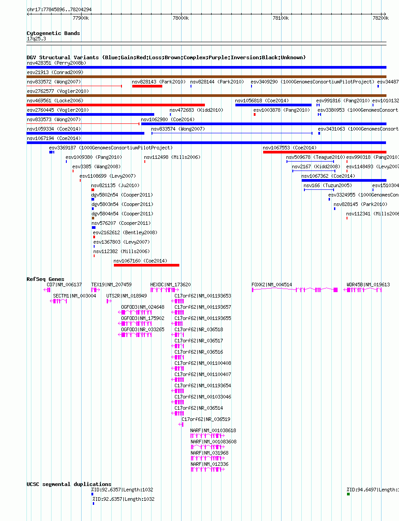Open the FOXK2 NM_004514 gene glyph
Viewport: 399px width, 521px height.
295,290
